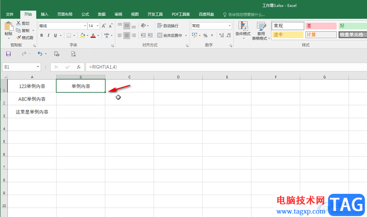Open borders tool icon

click(x=69, y=35)
